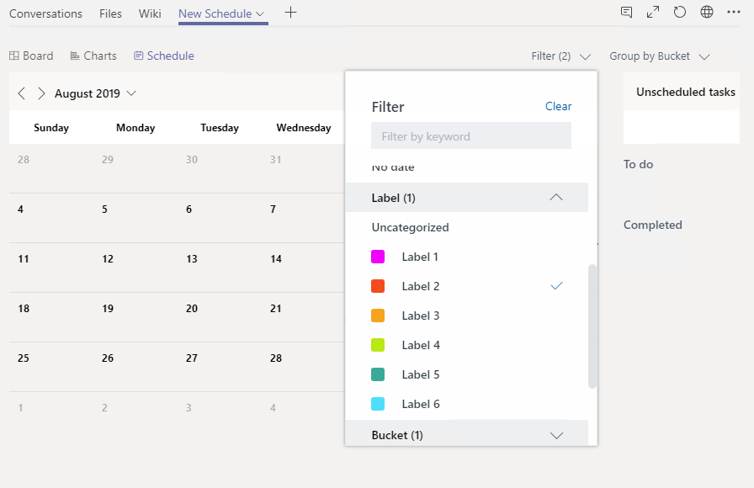754x488 pixels.
Task: Switch to Board view
Action: point(31,56)
